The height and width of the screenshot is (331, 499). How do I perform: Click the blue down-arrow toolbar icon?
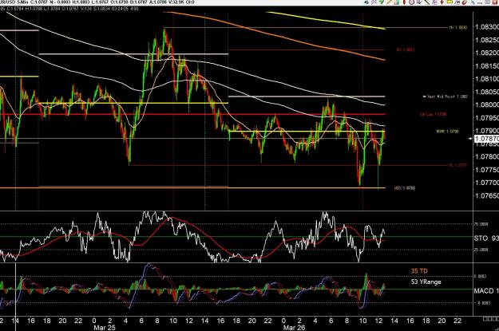click(419, 2)
